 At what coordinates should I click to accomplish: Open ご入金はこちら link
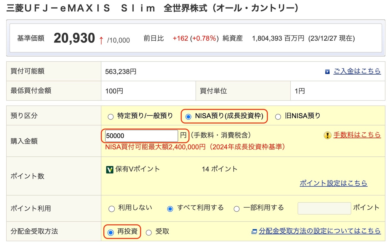[x=357, y=71]
